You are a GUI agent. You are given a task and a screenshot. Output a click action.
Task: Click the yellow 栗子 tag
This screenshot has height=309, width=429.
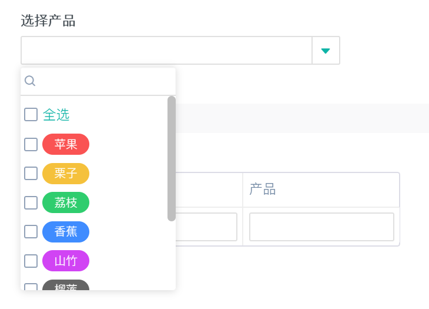tap(66, 173)
